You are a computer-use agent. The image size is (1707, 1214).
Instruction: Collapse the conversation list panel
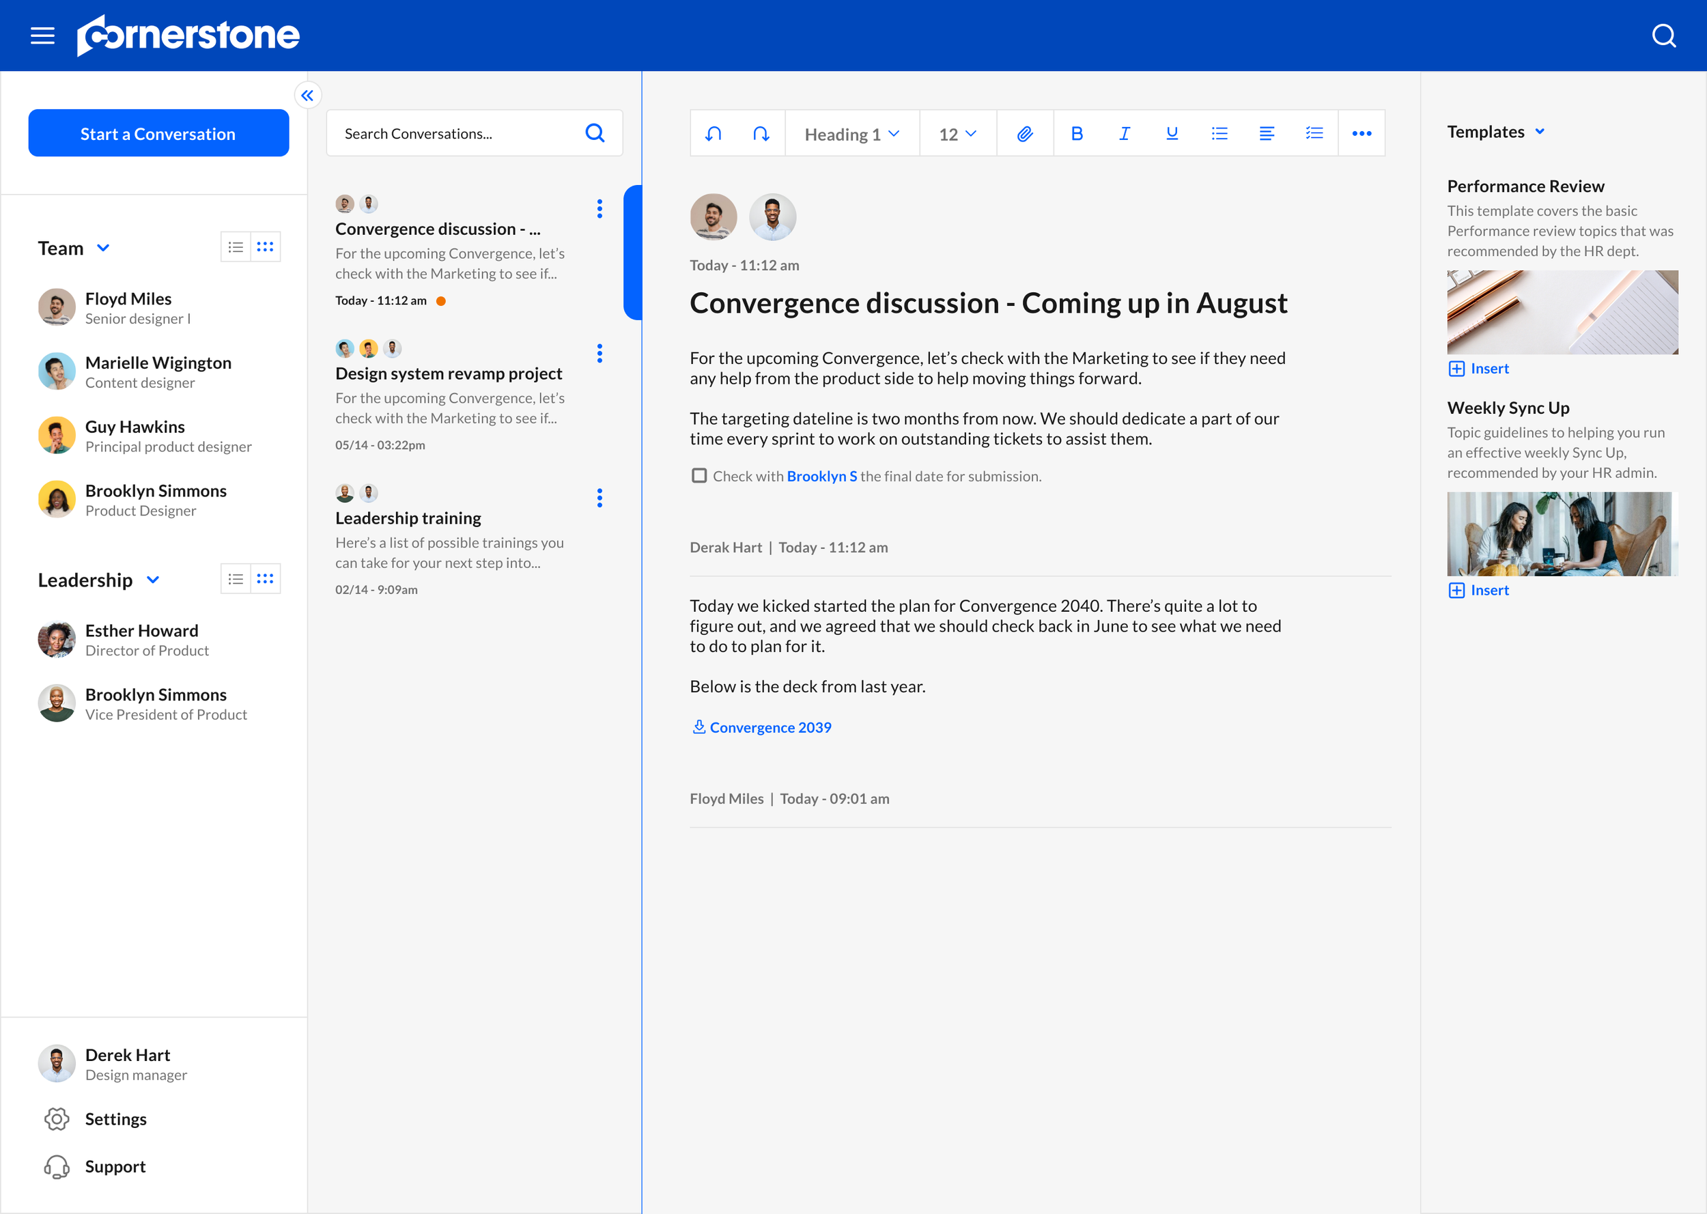click(x=307, y=95)
